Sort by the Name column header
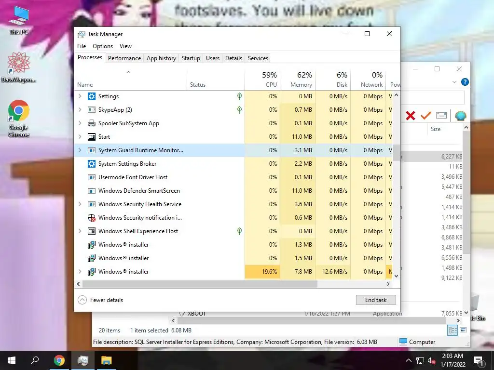 click(131, 79)
